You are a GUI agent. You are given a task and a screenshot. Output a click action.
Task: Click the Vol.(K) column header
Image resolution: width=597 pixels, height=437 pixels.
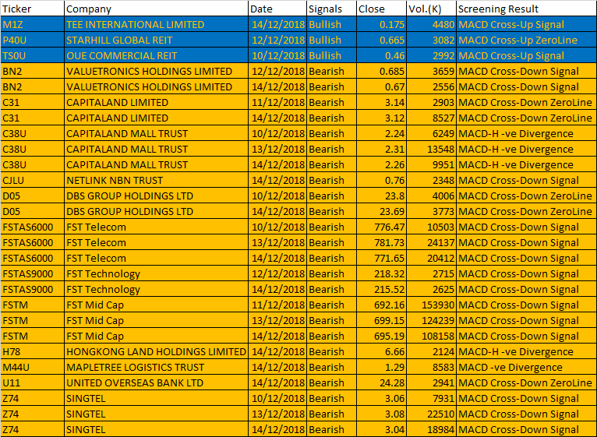[431, 9]
